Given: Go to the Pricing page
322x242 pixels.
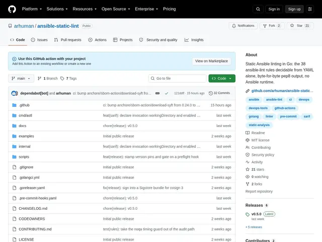Looking at the screenshot, I should pos(169,9).
